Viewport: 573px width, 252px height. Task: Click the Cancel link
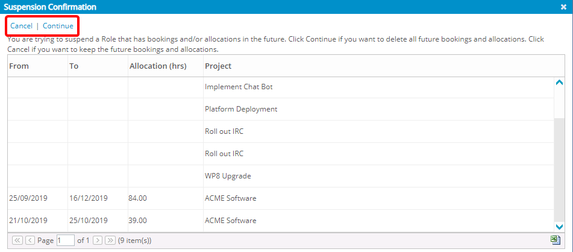[x=21, y=26]
